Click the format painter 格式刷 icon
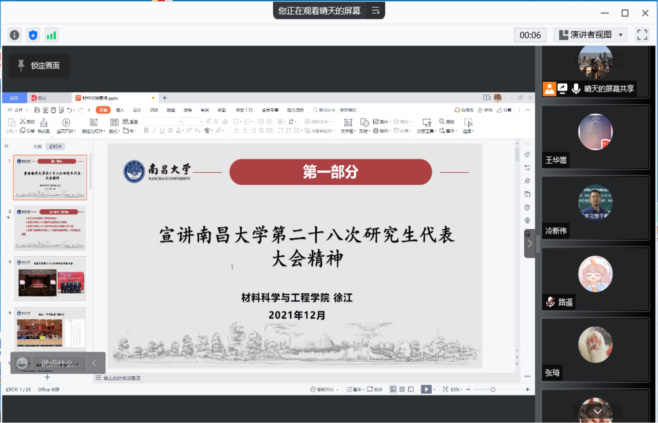Screen dimensions: 658x423 44,126
